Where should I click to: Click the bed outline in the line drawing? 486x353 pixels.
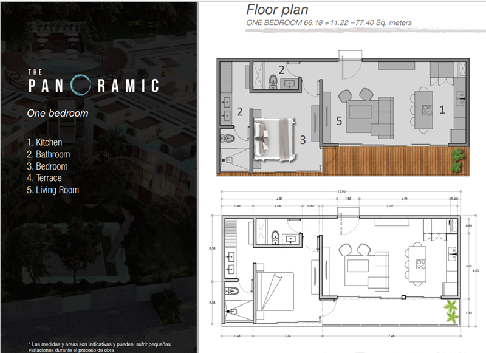click(275, 291)
